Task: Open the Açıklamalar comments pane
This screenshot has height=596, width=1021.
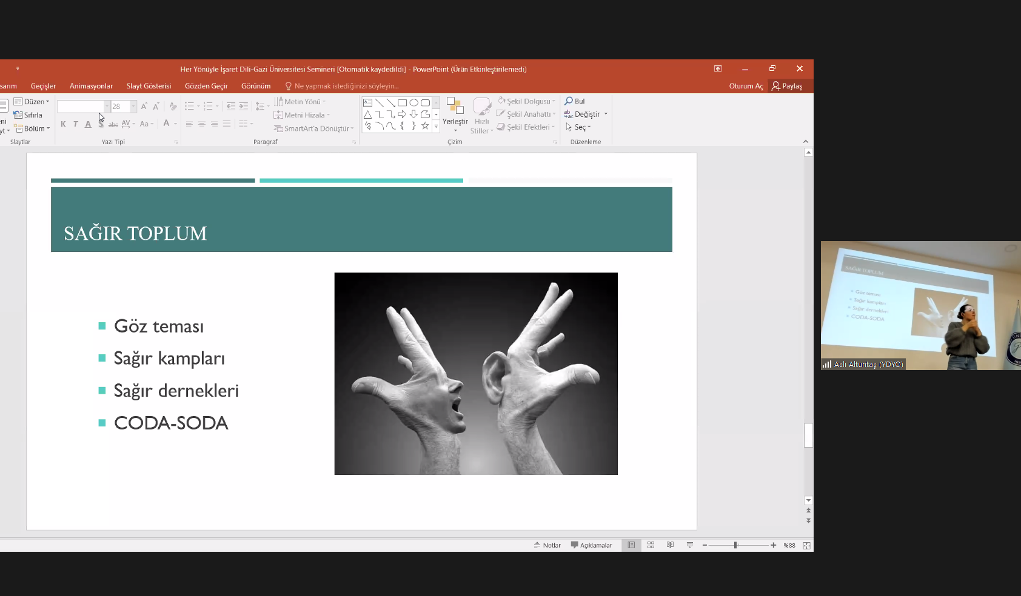Action: 591,545
